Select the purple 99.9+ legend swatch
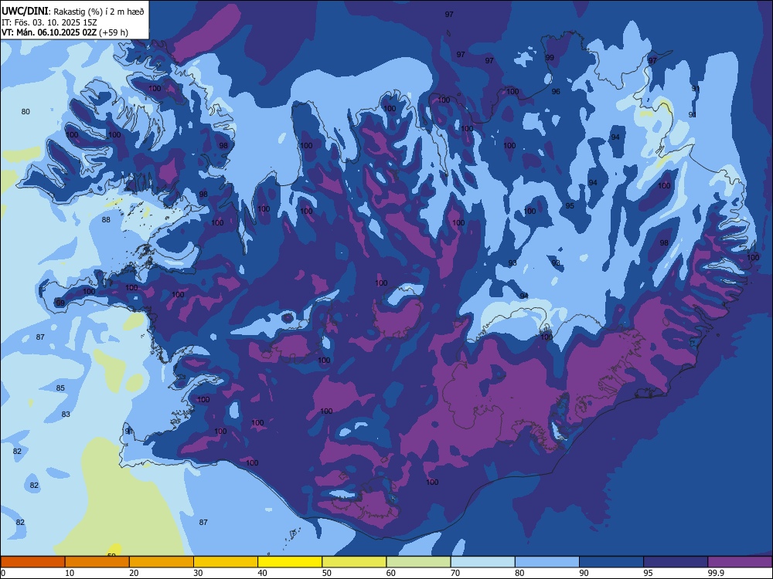Screen dimensions: 773x579 (740, 562)
